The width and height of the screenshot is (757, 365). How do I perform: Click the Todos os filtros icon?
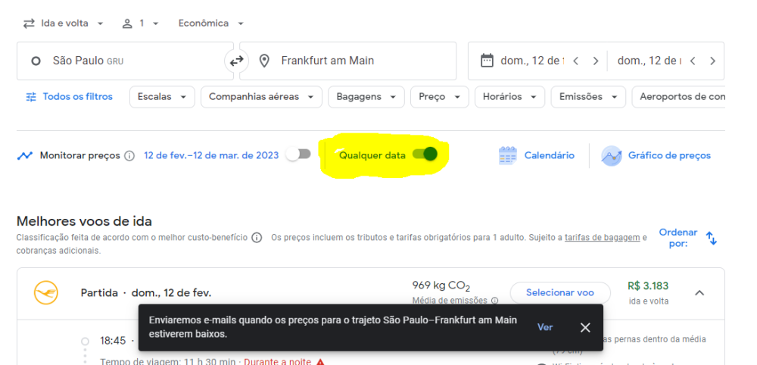tap(31, 97)
